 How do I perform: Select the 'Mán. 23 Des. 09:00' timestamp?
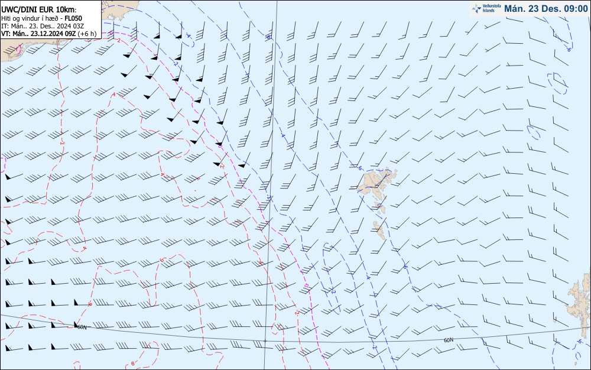545,9
